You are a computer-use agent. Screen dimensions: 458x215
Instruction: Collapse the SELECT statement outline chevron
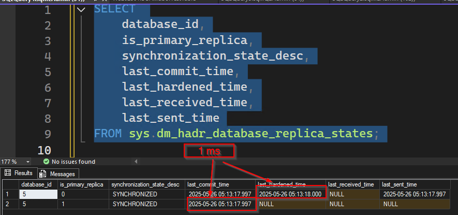click(81, 10)
